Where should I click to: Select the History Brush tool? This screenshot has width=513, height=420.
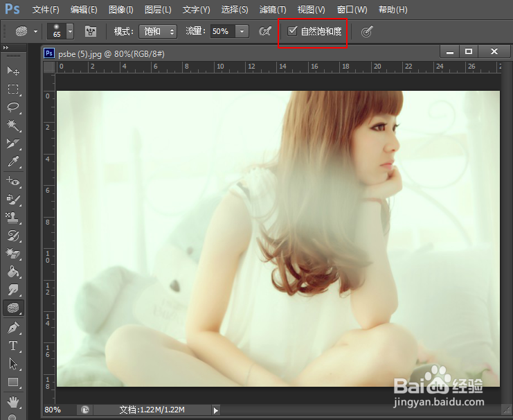pyautogui.click(x=13, y=235)
